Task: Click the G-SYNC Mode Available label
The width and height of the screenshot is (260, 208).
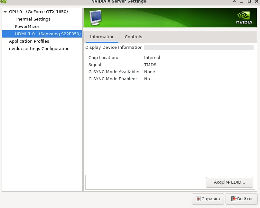Action: [x=114, y=72]
